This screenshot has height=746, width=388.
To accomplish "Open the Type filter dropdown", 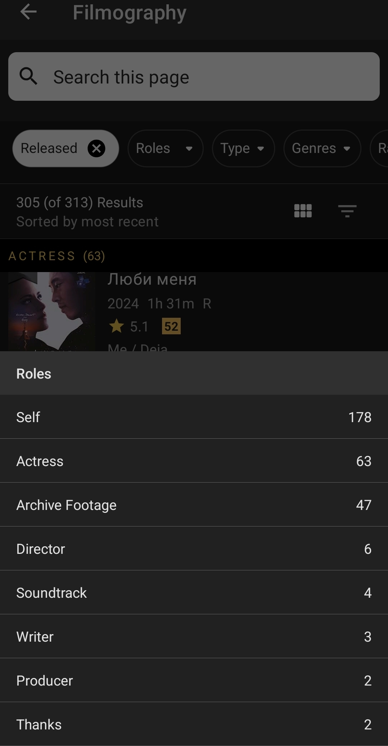I will (243, 149).
